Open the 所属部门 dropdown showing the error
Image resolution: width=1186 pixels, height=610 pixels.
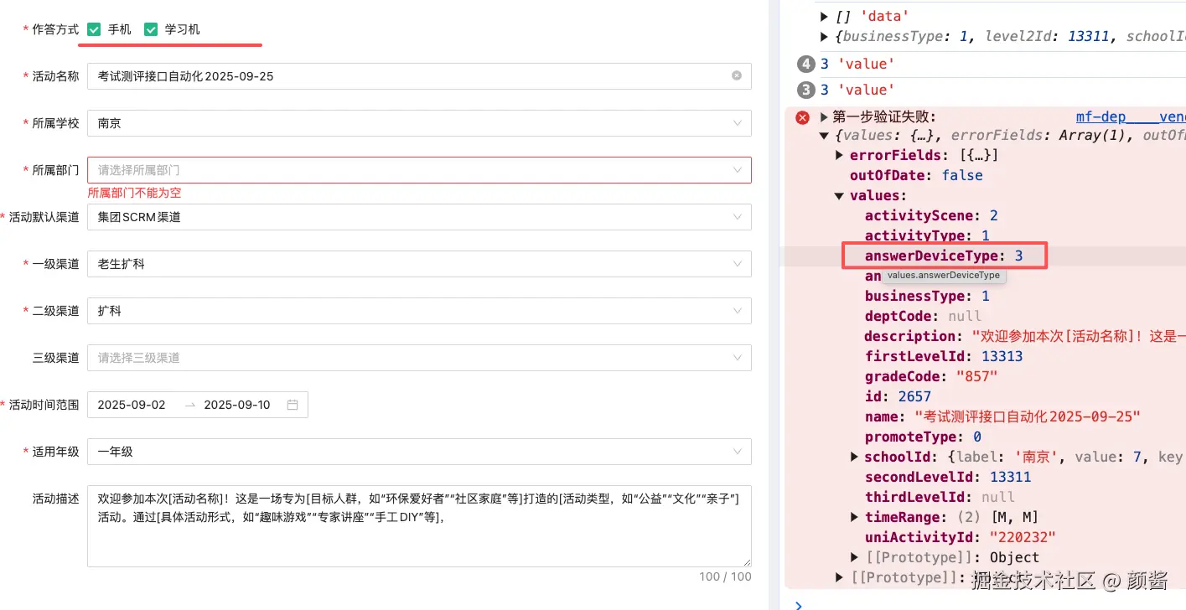[419, 169]
